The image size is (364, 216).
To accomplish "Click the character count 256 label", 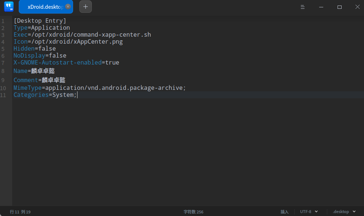I will point(194,212).
